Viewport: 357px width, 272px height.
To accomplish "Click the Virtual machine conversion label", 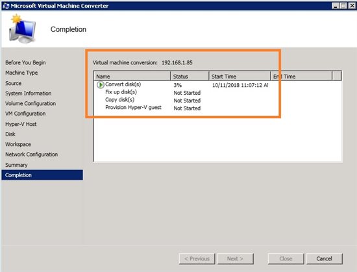I will click(x=125, y=62).
